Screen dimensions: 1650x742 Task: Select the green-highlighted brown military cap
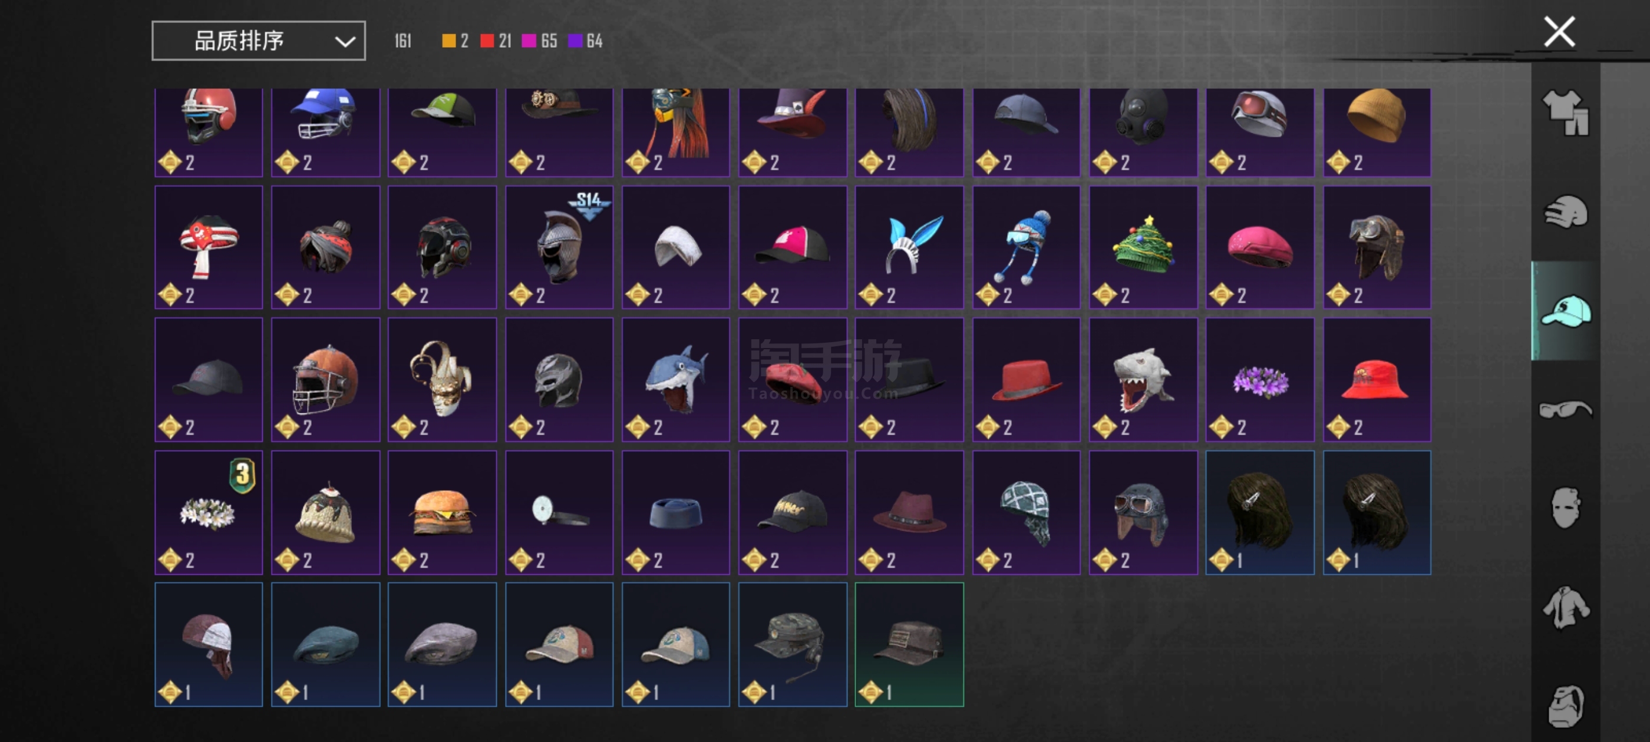point(909,645)
